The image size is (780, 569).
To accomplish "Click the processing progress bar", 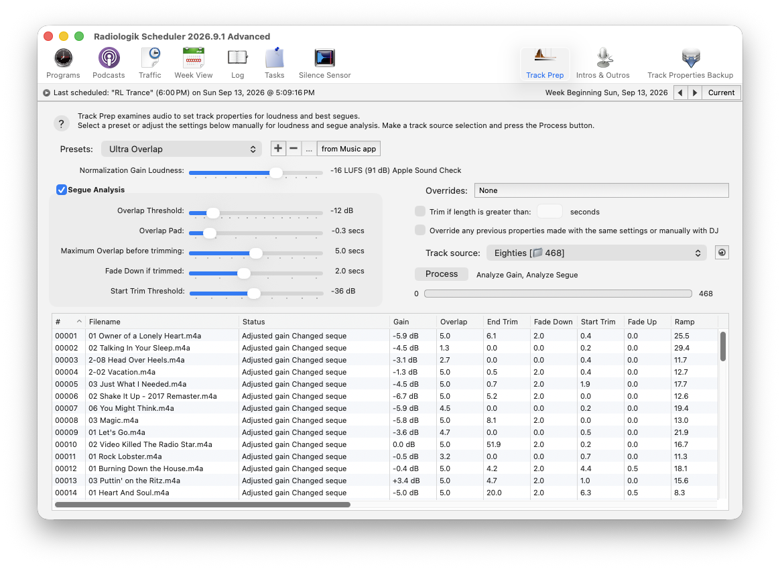I will [x=558, y=294].
